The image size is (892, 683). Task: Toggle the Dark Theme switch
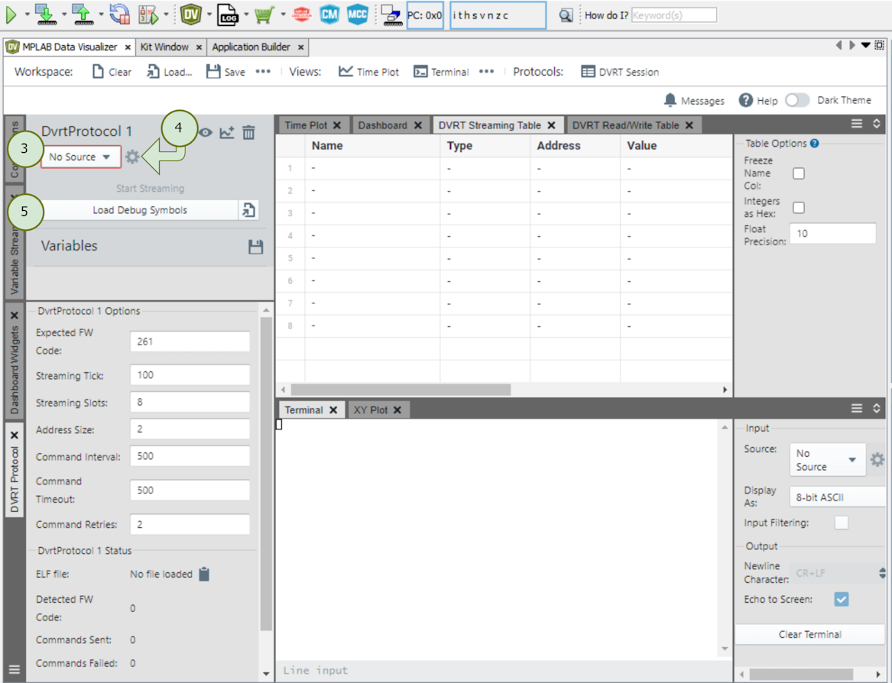click(x=797, y=100)
